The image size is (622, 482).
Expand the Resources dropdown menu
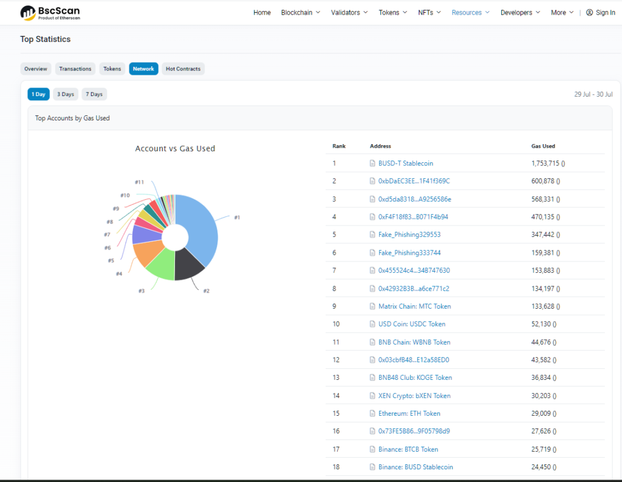tap(471, 13)
